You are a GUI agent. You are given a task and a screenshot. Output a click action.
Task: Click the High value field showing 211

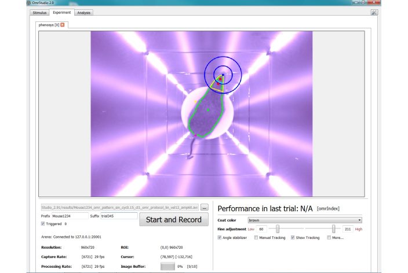click(348, 229)
